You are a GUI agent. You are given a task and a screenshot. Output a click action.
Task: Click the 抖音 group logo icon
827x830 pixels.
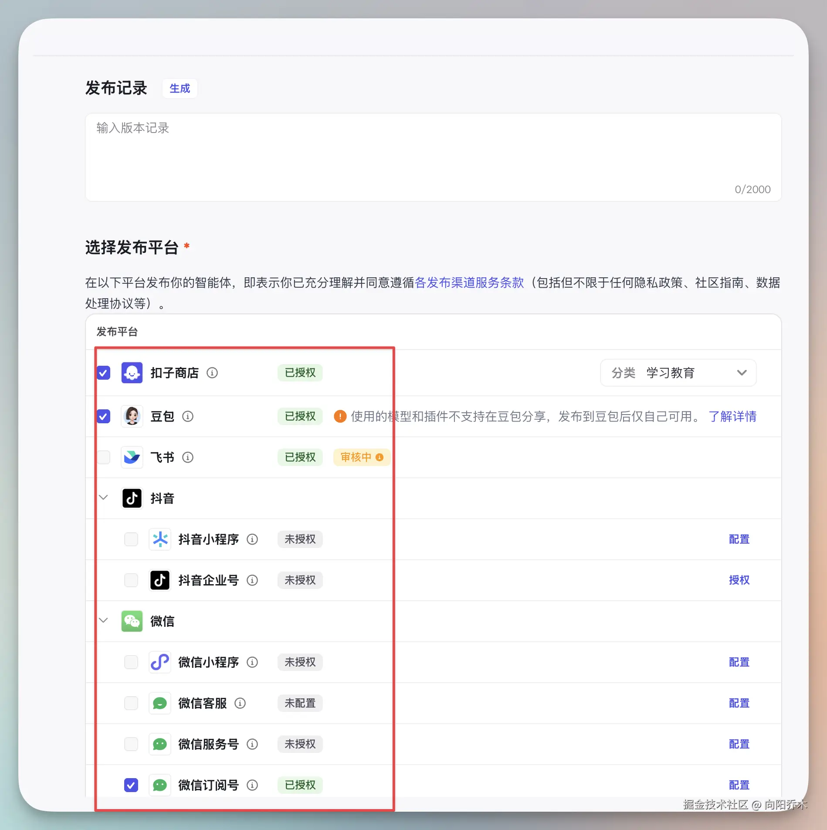pyautogui.click(x=132, y=498)
